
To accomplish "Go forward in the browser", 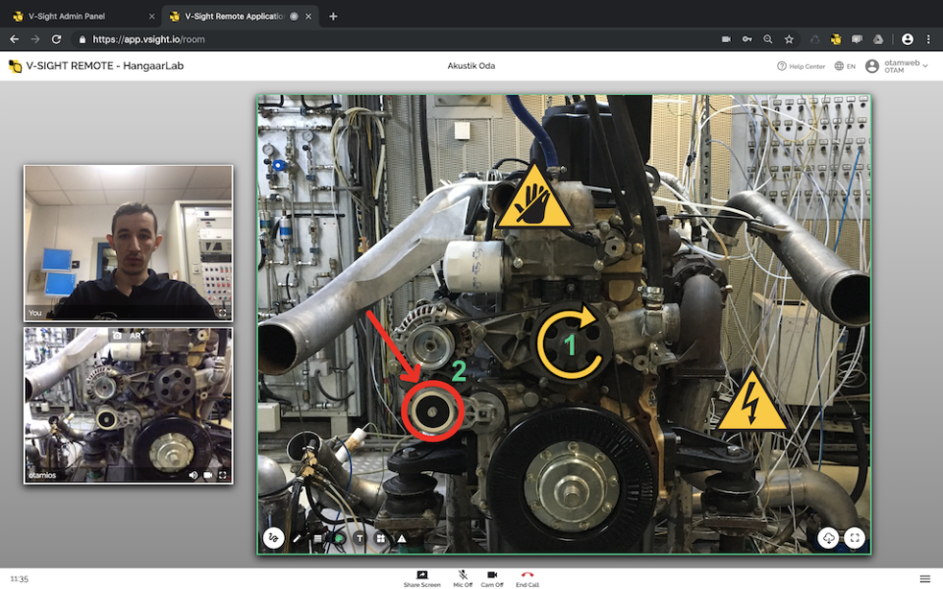I will pyautogui.click(x=35, y=39).
